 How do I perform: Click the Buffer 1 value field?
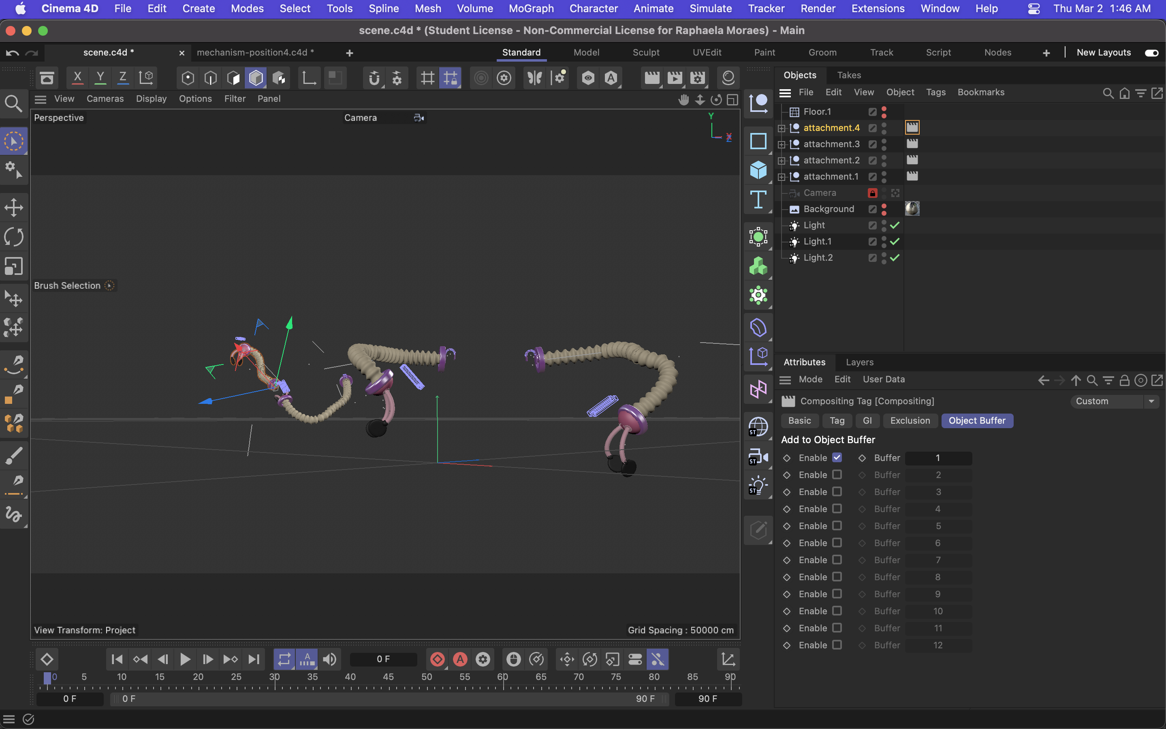click(938, 458)
